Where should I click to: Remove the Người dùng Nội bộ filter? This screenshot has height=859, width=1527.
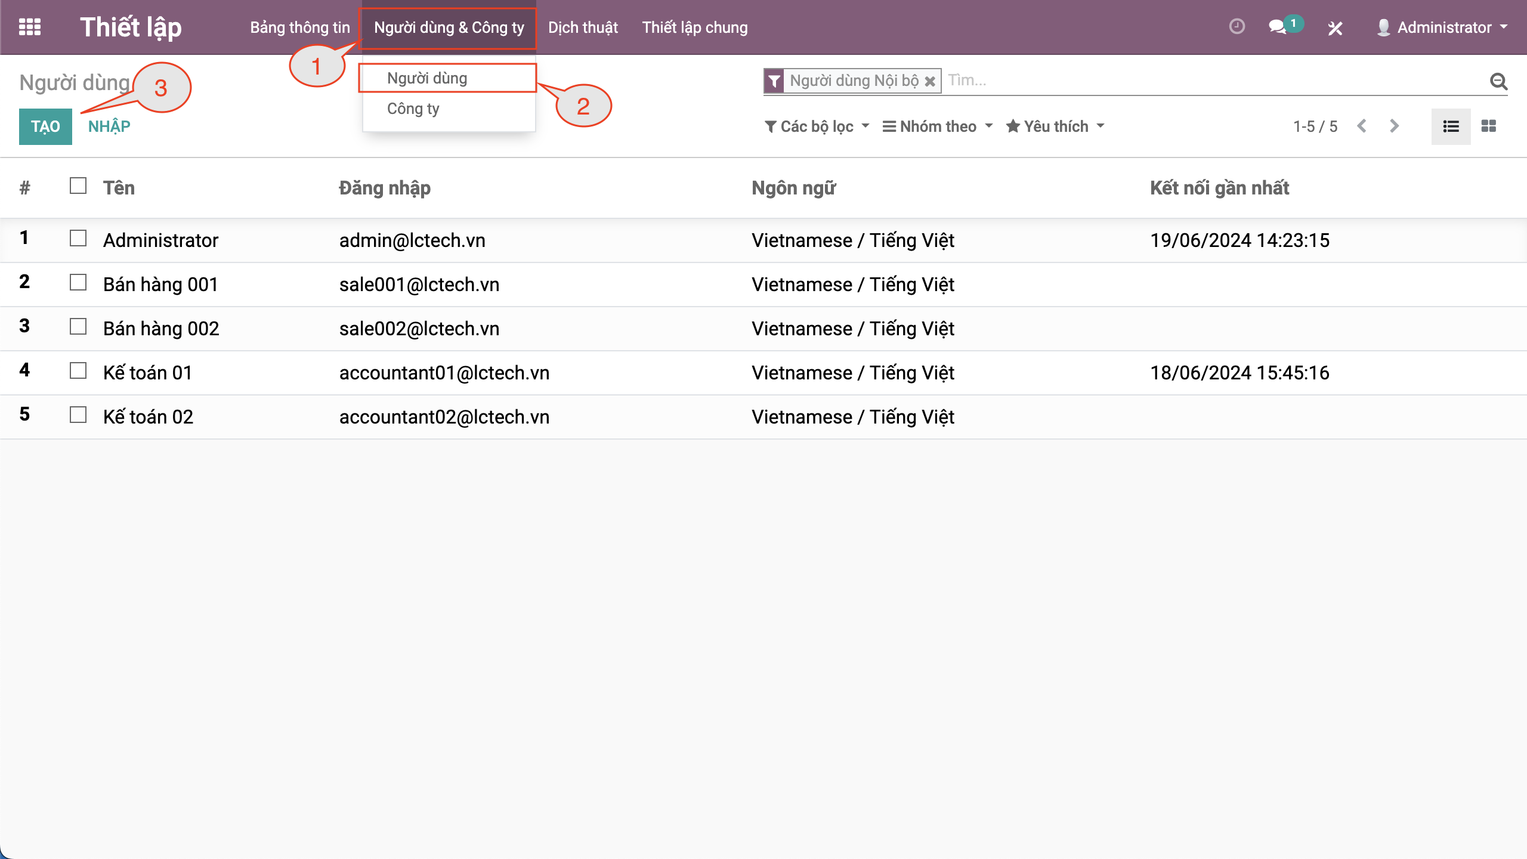click(x=929, y=81)
